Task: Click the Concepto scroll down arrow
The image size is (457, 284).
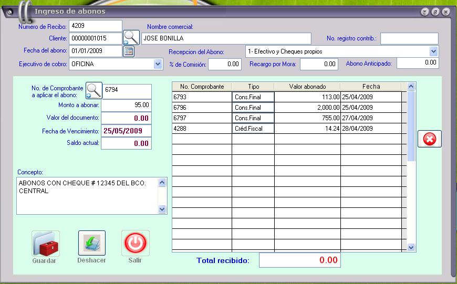Action: coord(162,209)
